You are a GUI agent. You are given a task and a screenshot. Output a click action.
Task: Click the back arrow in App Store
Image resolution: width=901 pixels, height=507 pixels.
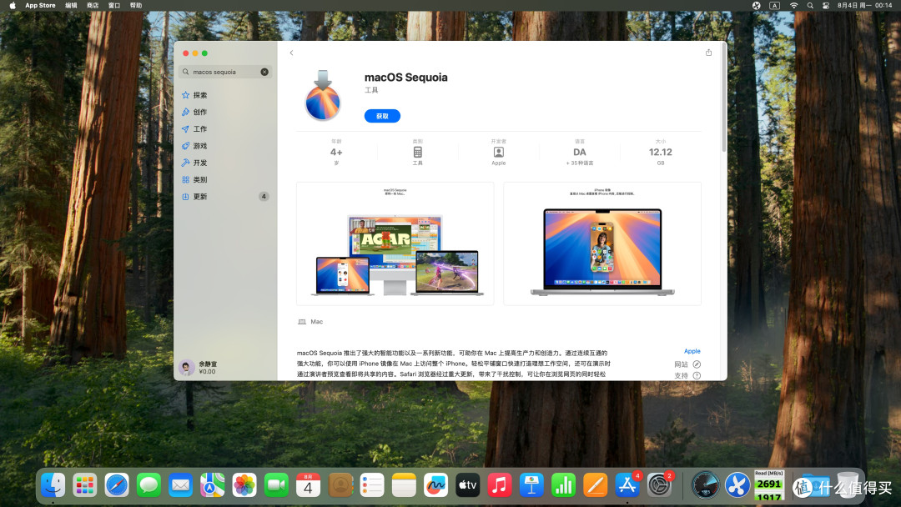[291, 53]
